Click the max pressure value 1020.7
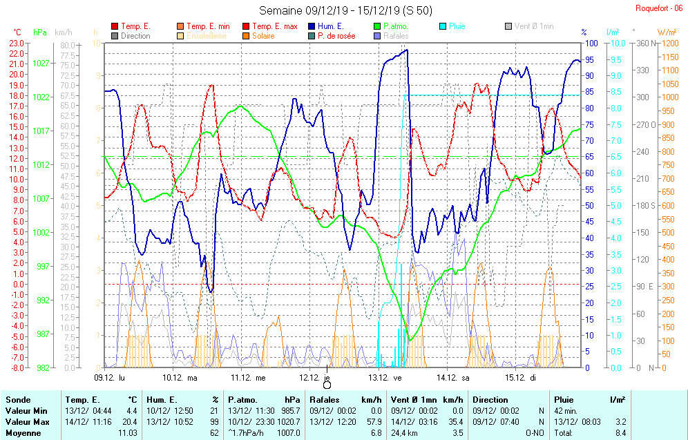The height and width of the screenshot is (440, 688). pyautogui.click(x=289, y=422)
